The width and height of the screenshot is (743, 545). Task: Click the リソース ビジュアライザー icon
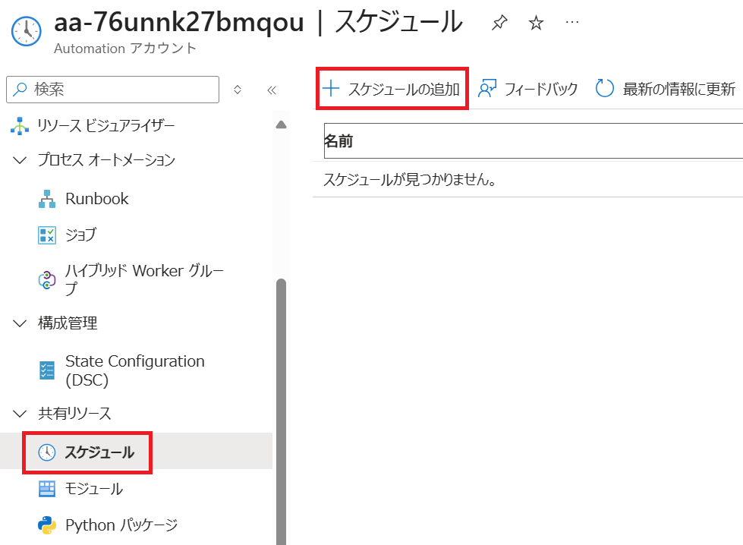(20, 125)
